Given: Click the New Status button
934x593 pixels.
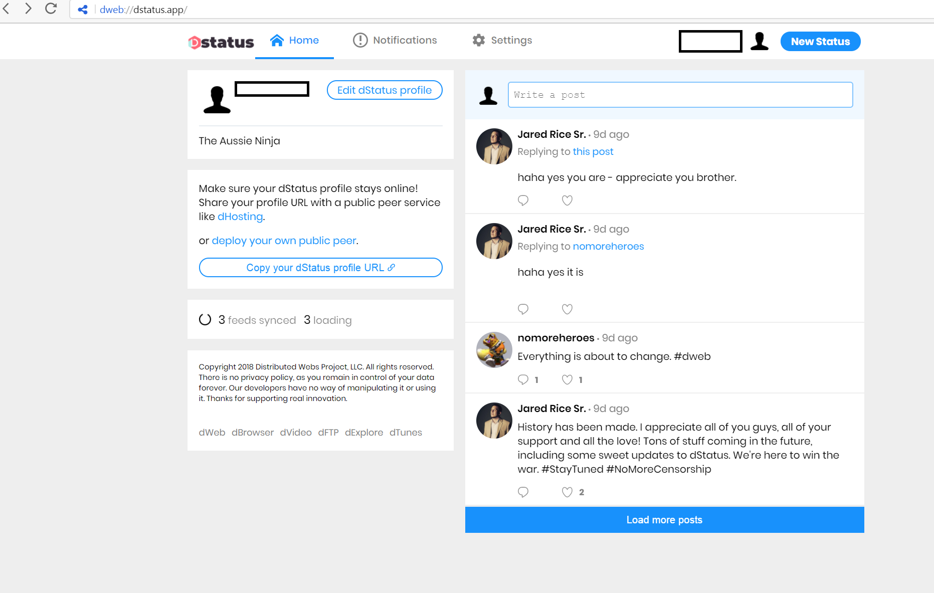Looking at the screenshot, I should pos(820,42).
